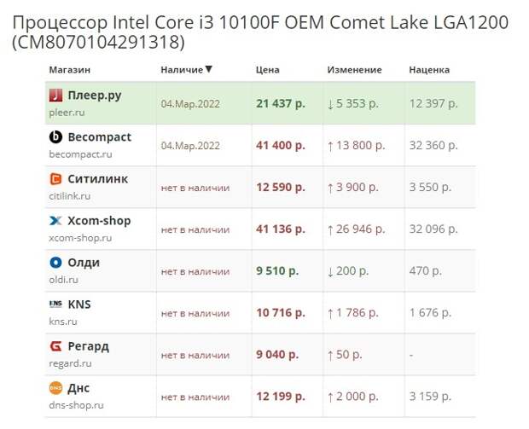
Task: Open the Xcom-shop store name link
Action: (x=99, y=221)
